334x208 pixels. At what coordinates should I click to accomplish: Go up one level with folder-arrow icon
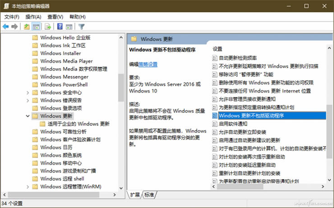(27, 27)
